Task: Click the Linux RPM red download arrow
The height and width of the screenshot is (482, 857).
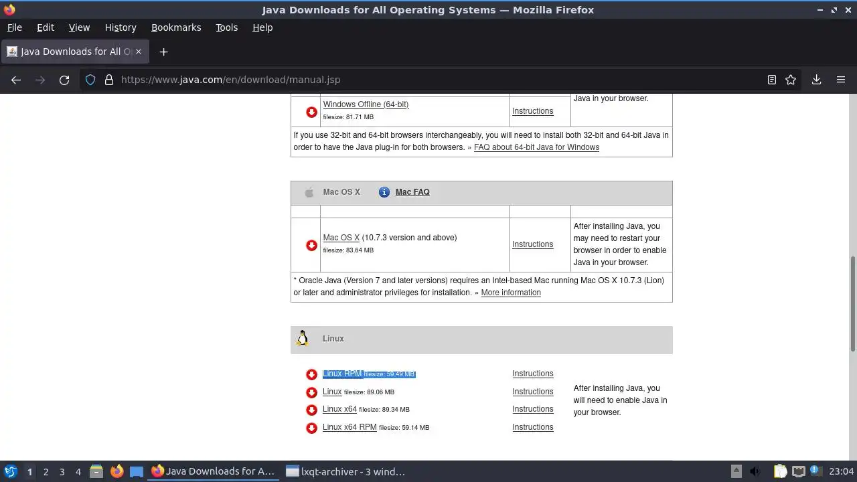Action: [311, 375]
